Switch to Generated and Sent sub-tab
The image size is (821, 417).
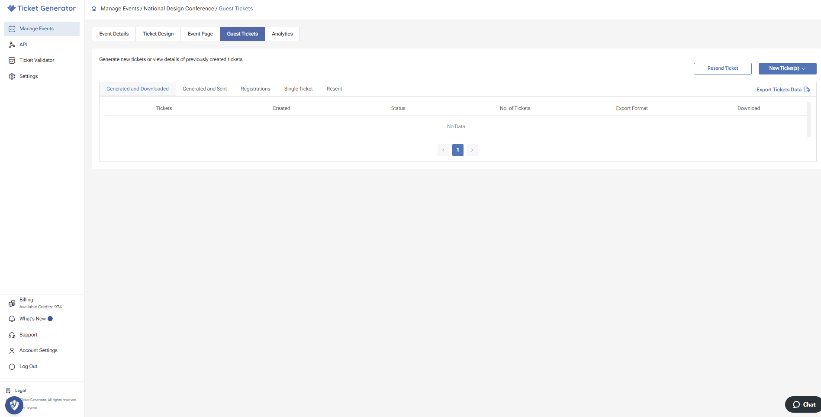pos(205,89)
